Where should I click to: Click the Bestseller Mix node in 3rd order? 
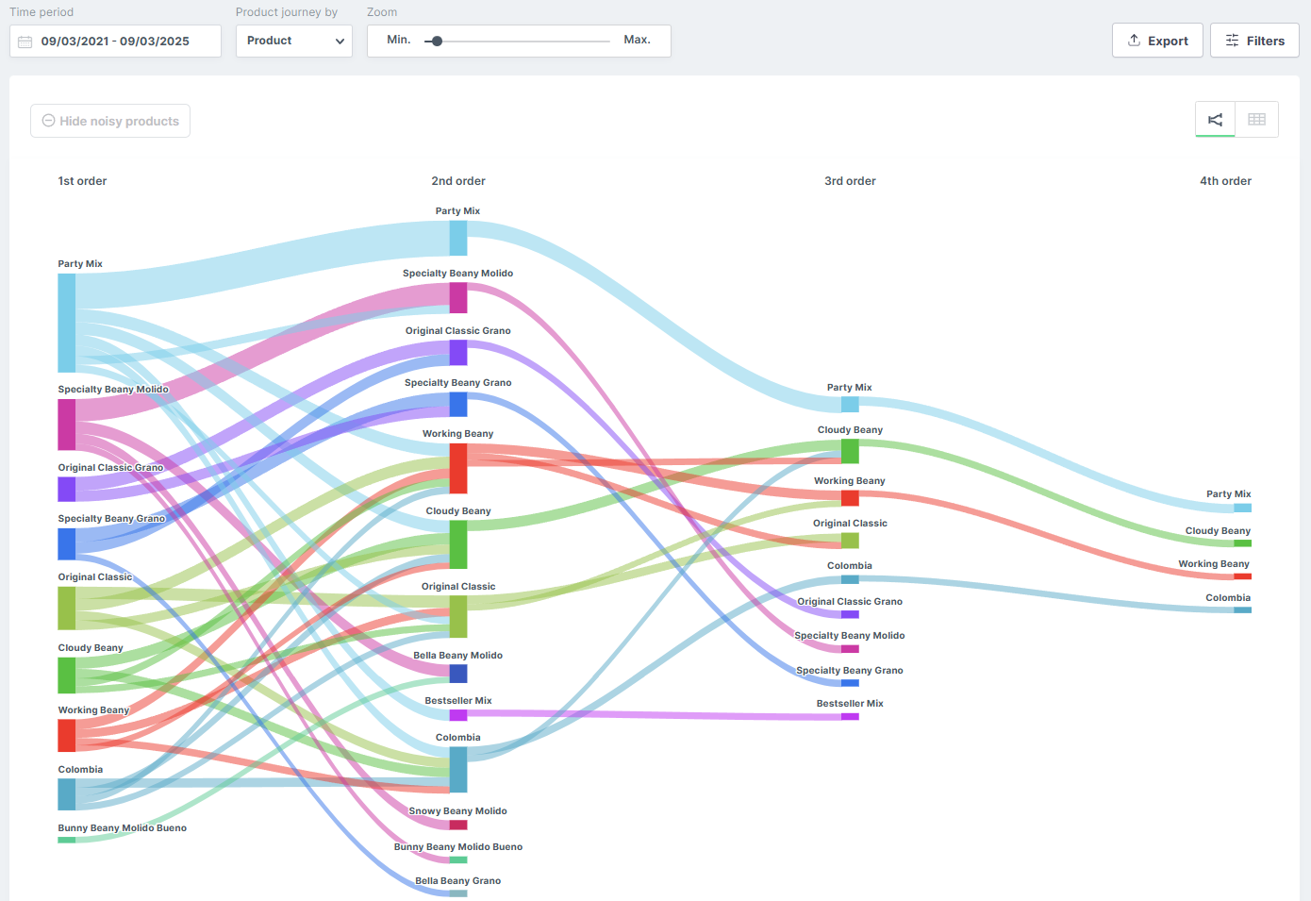850,716
